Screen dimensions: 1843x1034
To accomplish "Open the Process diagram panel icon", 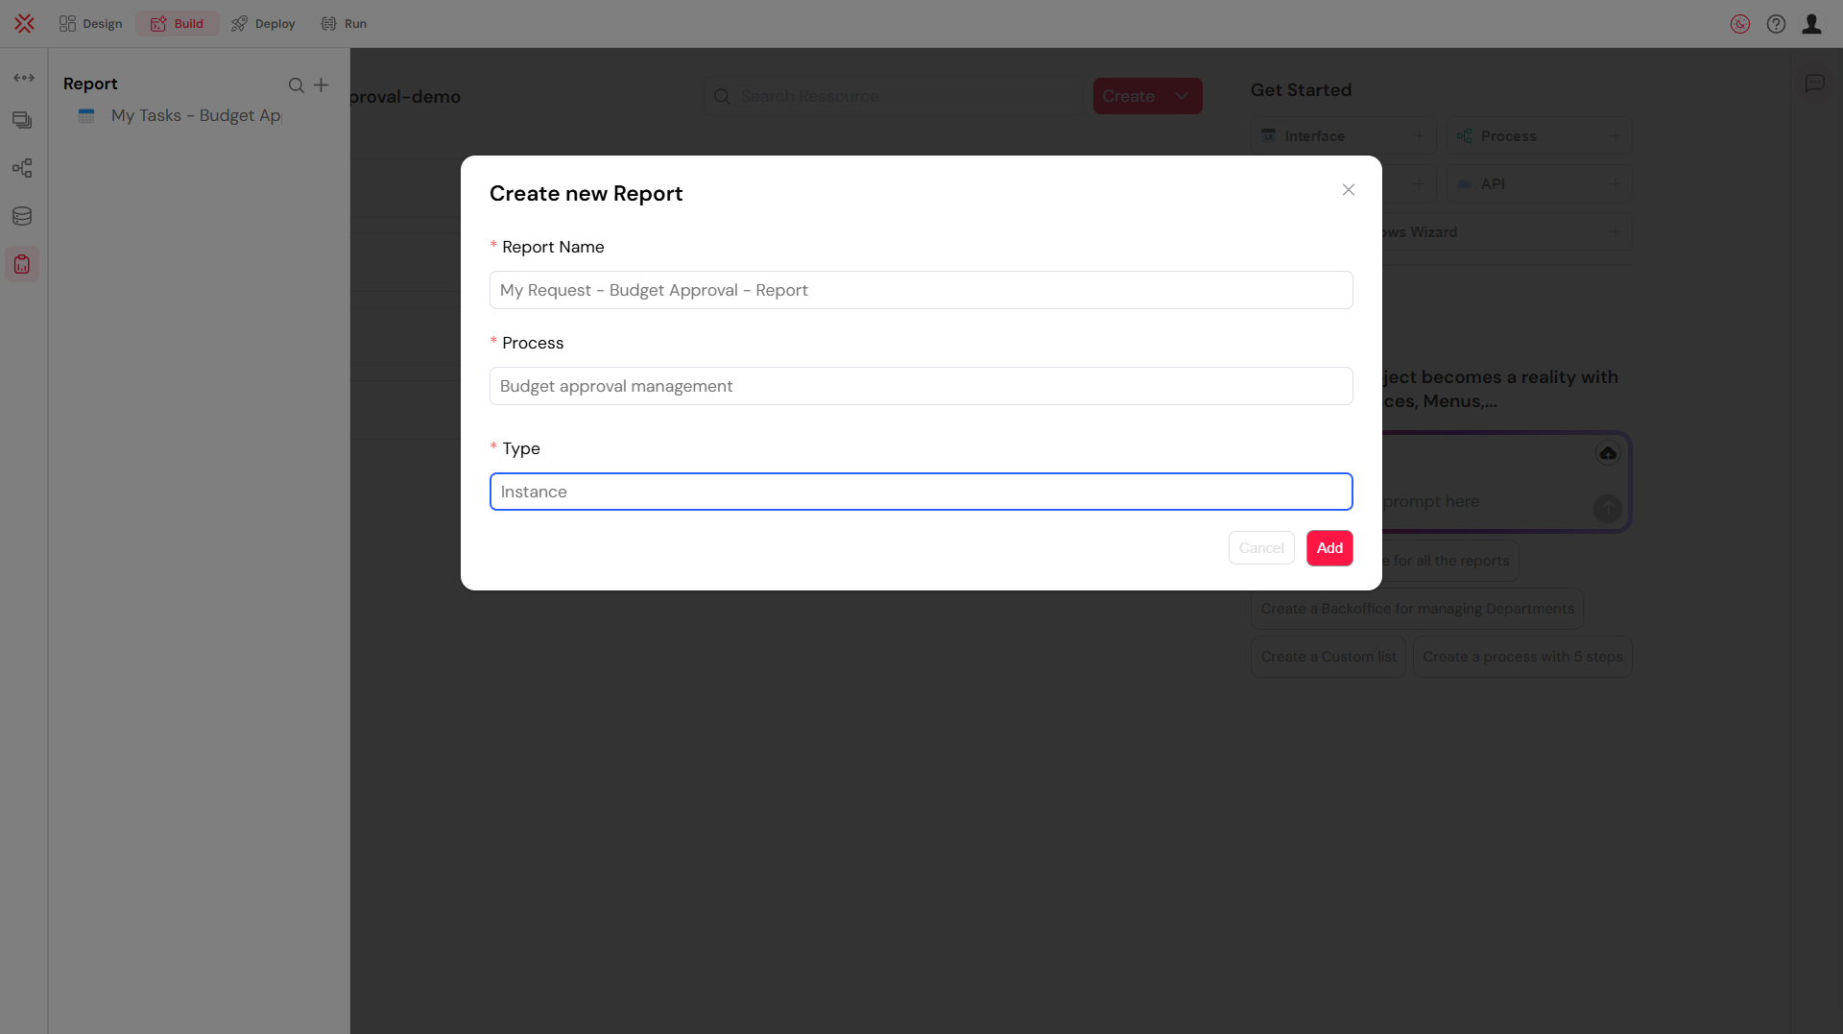I will pyautogui.click(x=21, y=168).
